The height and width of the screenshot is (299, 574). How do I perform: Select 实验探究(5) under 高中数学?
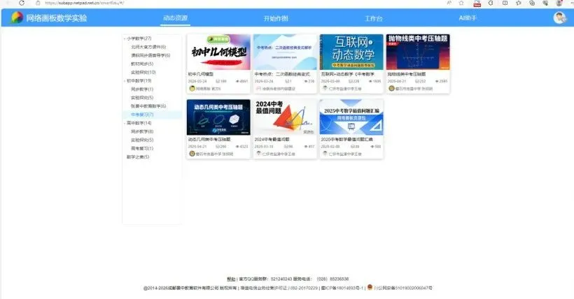[x=142, y=140]
